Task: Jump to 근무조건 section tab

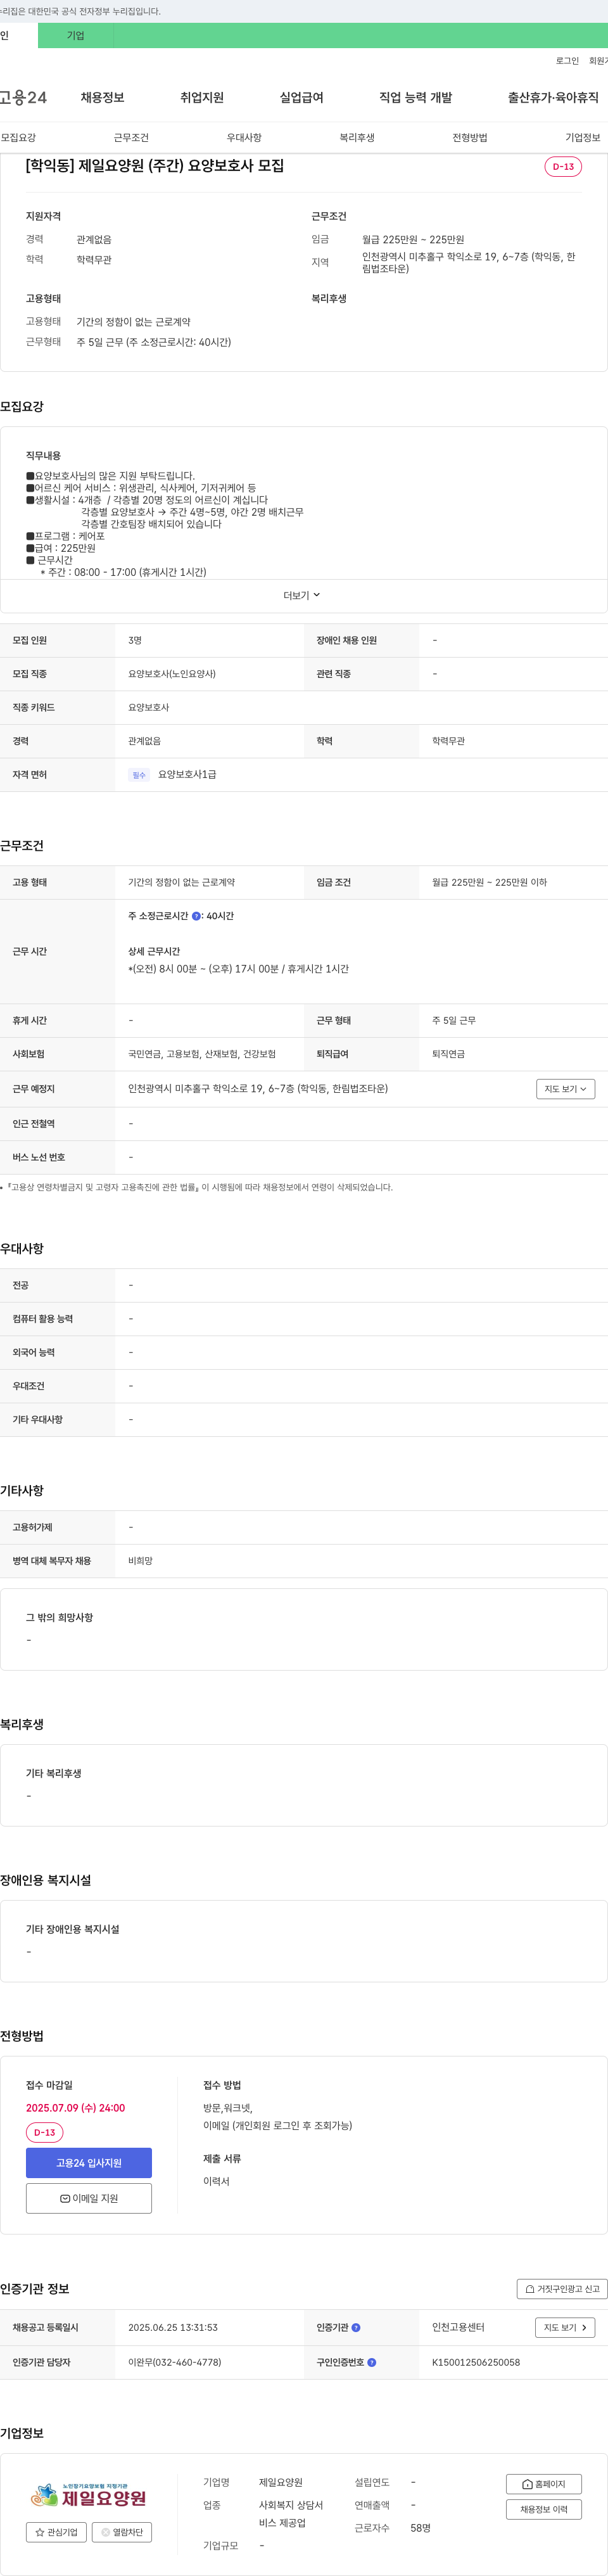Action: tap(131, 138)
